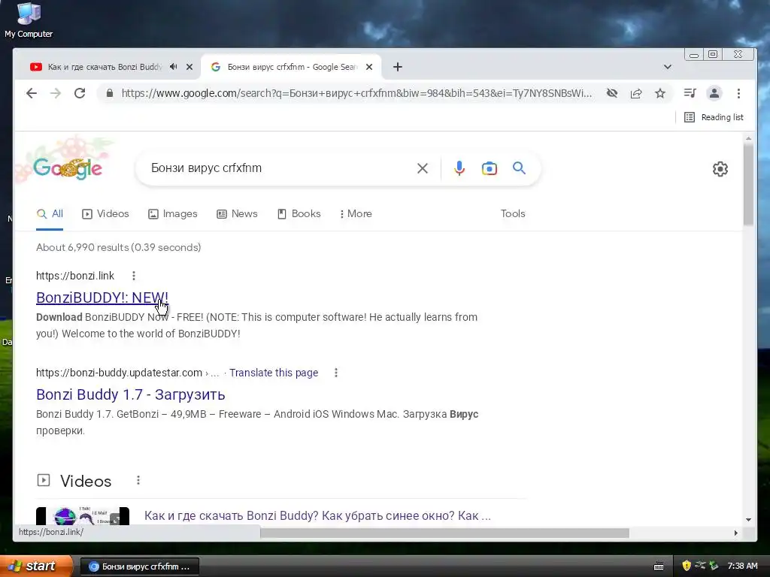This screenshot has height=577, width=770.
Task: Open options dots next to bonzi.link
Action: coord(134,276)
